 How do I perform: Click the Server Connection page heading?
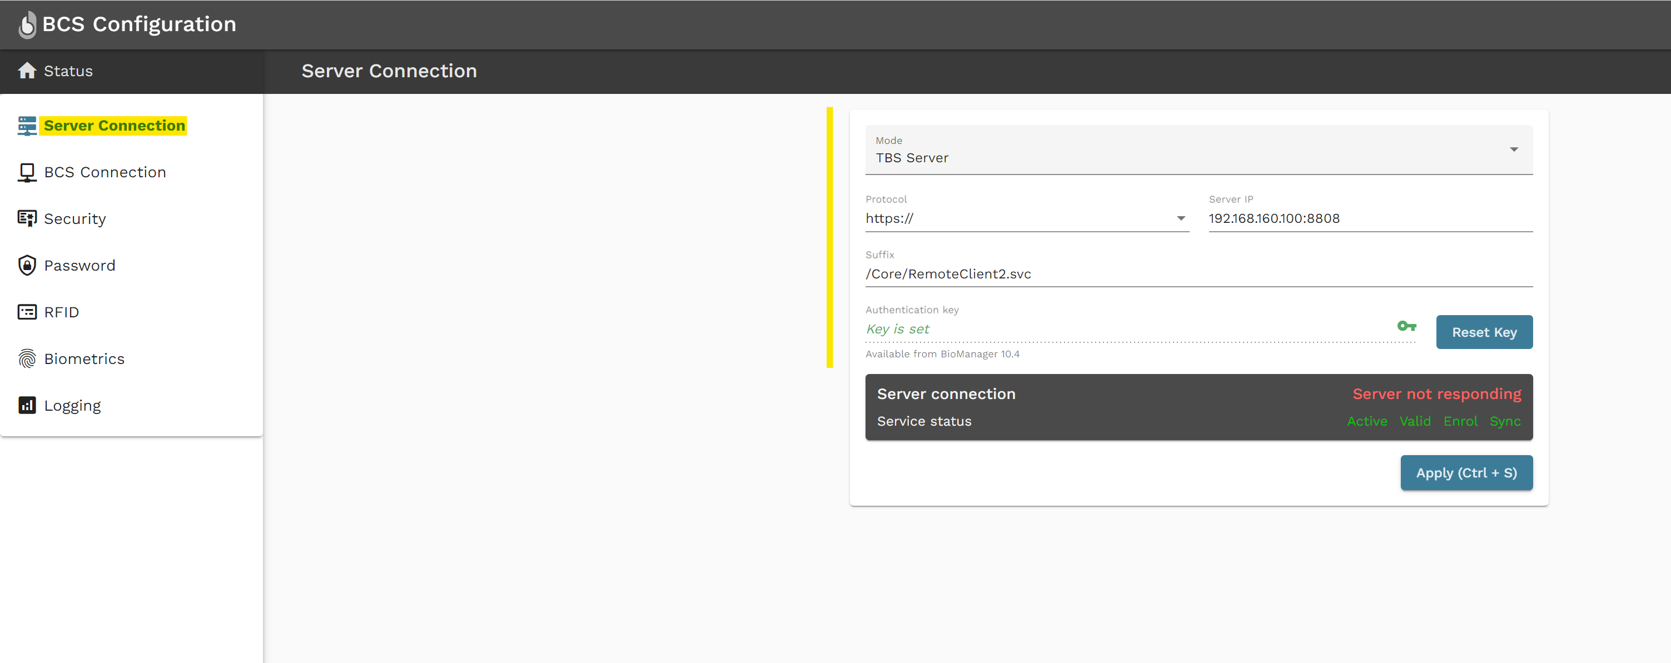coord(389,71)
